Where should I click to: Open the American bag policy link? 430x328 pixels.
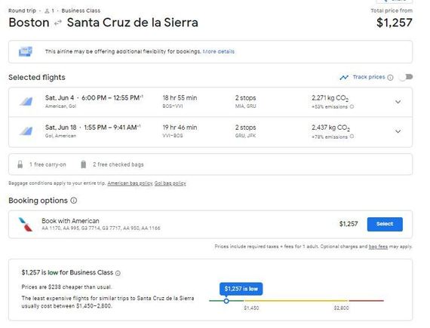point(130,183)
